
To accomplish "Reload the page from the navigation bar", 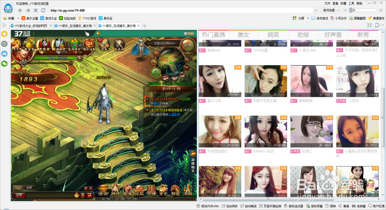I will click(43, 10).
